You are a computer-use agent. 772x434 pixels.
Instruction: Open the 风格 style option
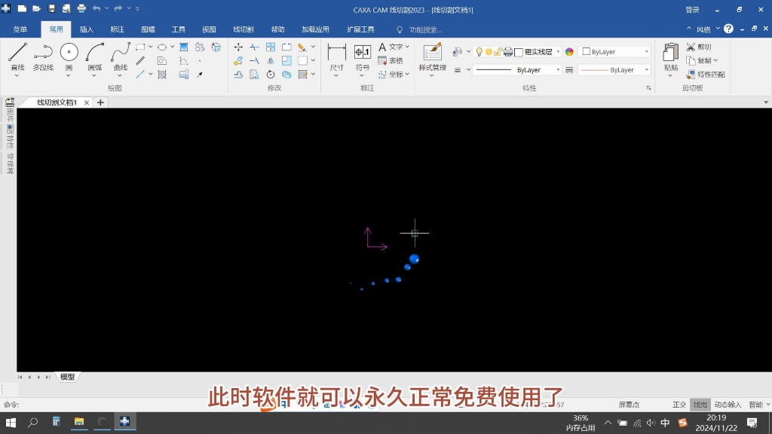click(x=703, y=29)
